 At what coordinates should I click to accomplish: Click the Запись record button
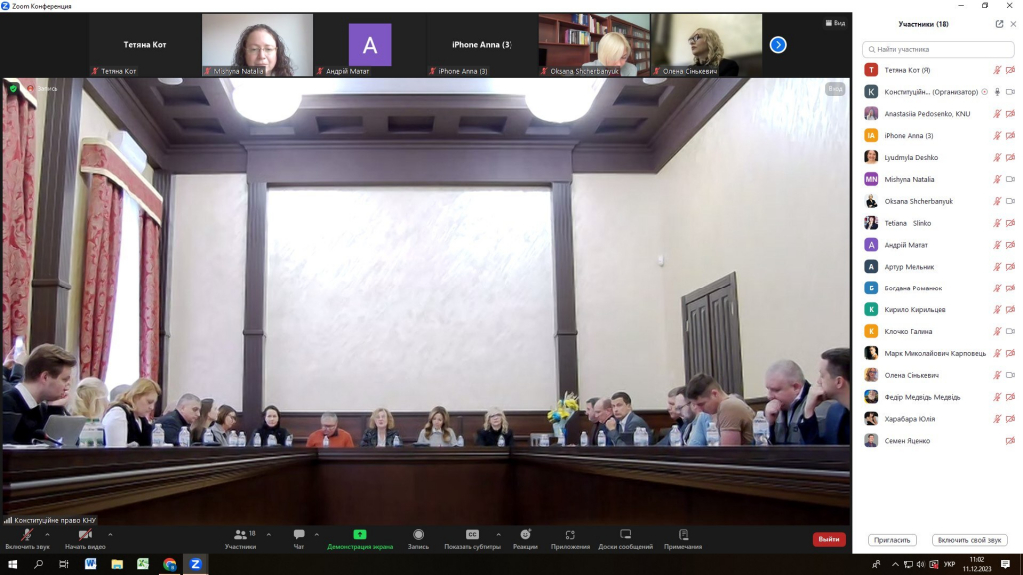pyautogui.click(x=419, y=539)
